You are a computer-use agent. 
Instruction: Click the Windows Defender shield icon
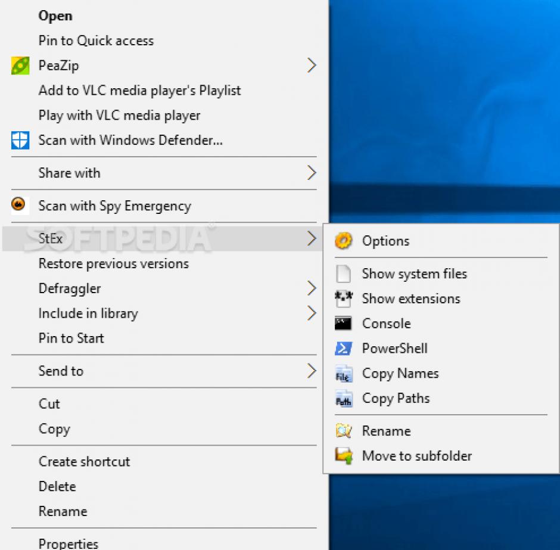[20, 140]
